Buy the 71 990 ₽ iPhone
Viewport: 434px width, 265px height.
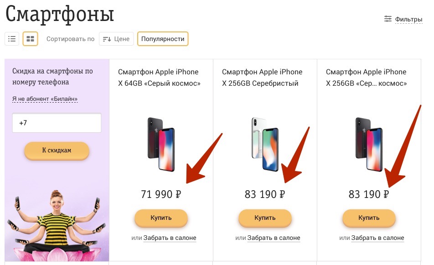(x=161, y=218)
